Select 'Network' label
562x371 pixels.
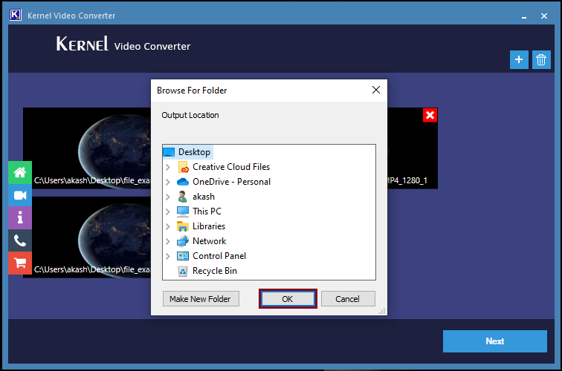[x=210, y=241]
